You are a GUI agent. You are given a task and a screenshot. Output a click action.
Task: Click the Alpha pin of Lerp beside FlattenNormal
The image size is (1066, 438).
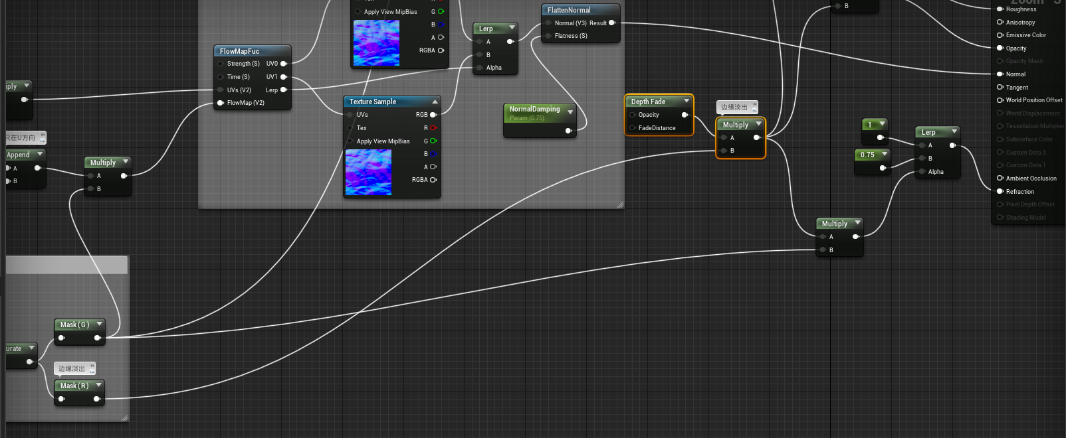479,68
